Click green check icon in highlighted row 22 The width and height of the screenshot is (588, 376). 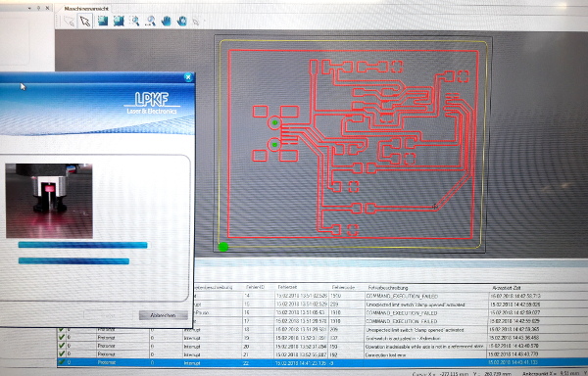click(x=62, y=362)
